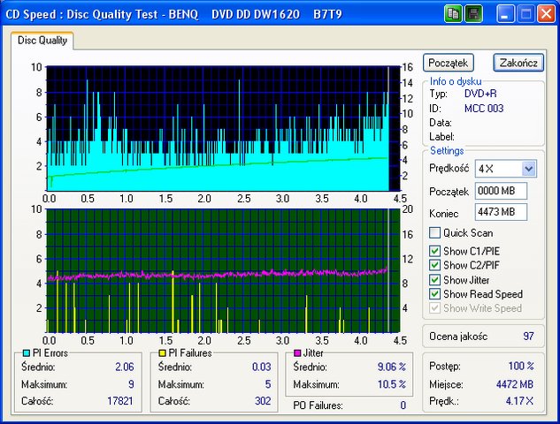Click the Ocena jakość score 97
Image resolution: width=560 pixels, height=424 pixels.
528,337
